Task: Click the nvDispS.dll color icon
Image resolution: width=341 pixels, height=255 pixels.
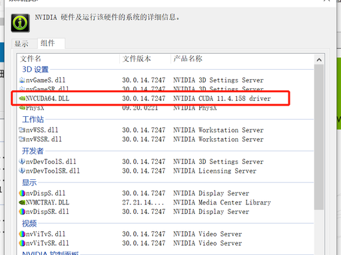Action: click(22, 193)
